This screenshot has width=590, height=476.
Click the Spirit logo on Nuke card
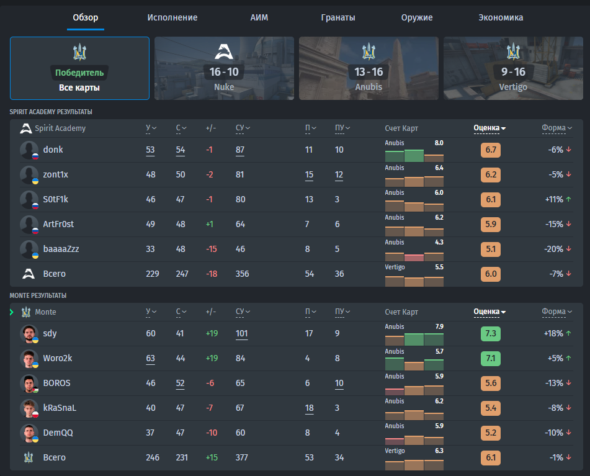pyautogui.click(x=224, y=52)
